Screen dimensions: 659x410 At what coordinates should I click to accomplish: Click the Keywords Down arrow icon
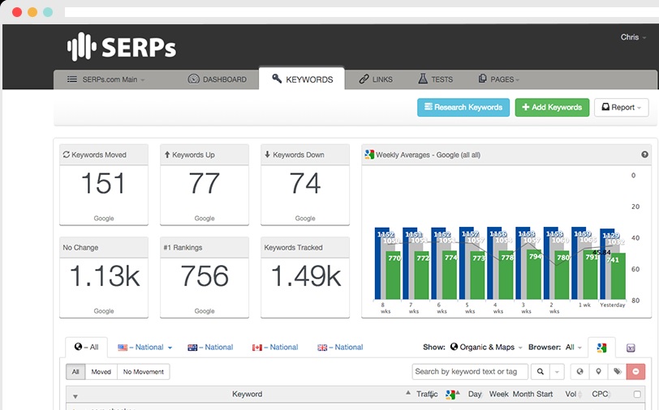(267, 155)
